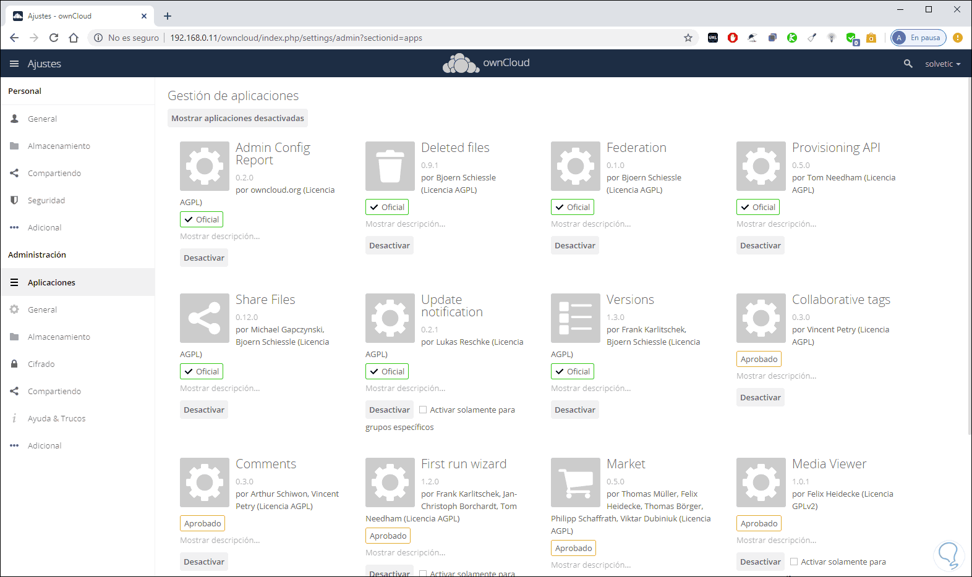This screenshot has height=577, width=972.
Task: Open Ayuda & Trucos section
Action: [77, 418]
